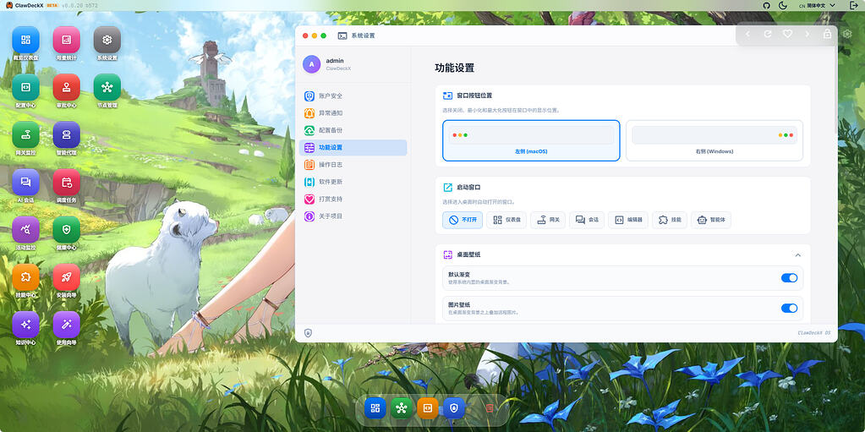
Task: Select 功能设置 in the settings sidebar
Action: pos(353,147)
